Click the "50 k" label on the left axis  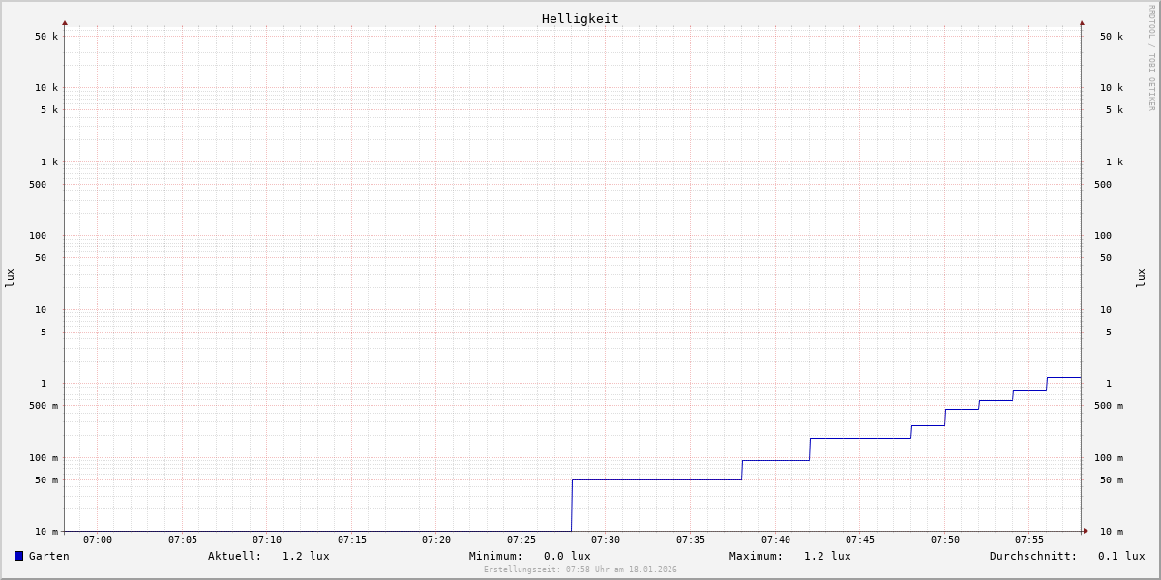pyautogui.click(x=46, y=37)
